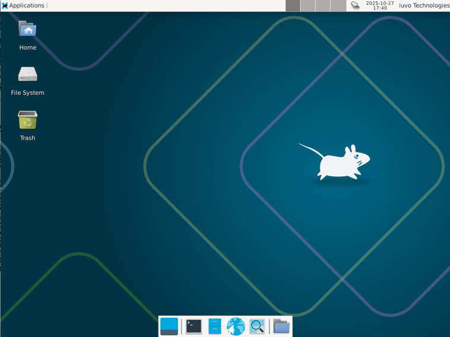Viewport: 450px width, 337px height.
Task: Open the Terminal Emulator from the dock
Action: coord(194,326)
